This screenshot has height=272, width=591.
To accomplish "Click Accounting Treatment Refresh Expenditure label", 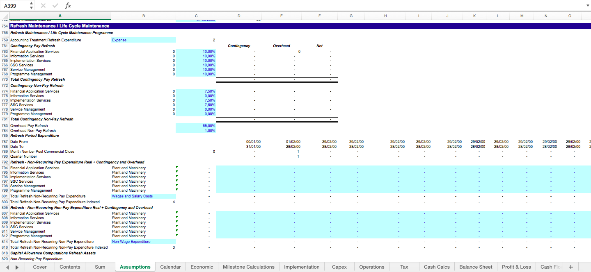I will 46,40.
